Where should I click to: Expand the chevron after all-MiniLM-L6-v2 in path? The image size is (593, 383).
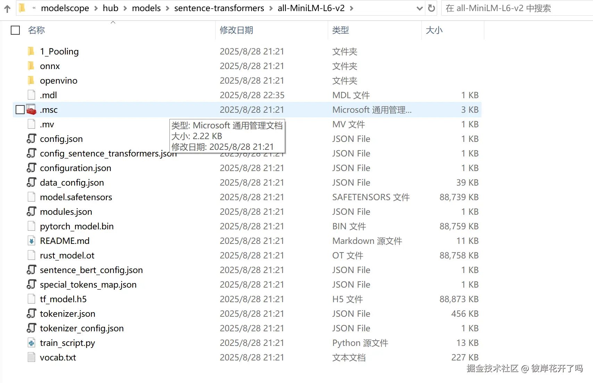352,8
